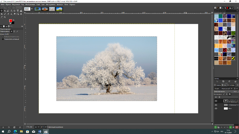The image size is (239, 134).
Task: Swap foreground and background colors
Action: (13, 20)
